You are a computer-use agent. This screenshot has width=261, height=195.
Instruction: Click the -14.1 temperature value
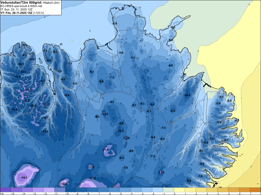coord(24,178)
